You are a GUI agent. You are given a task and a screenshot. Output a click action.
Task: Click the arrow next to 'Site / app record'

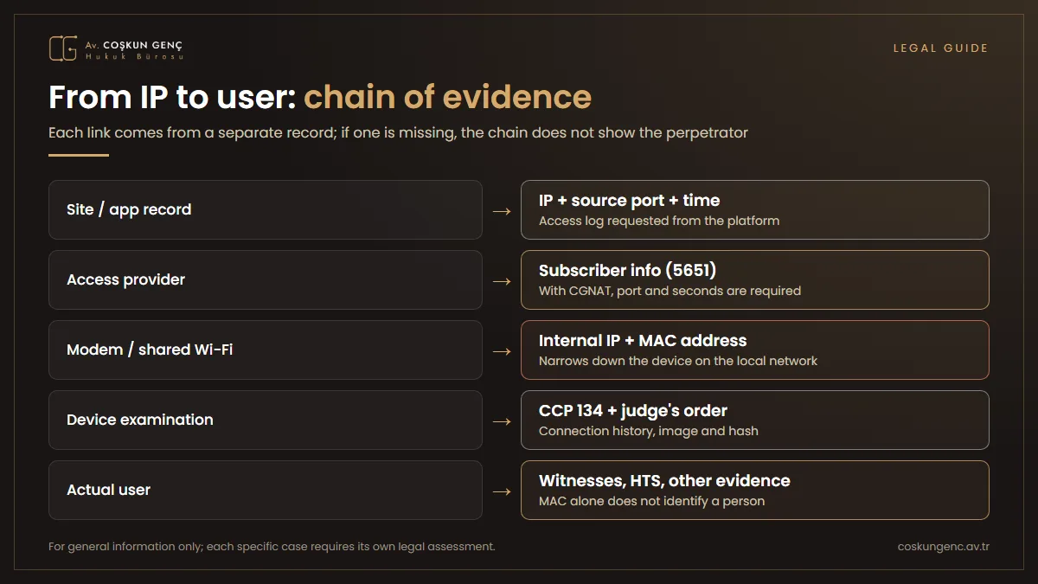(x=502, y=210)
